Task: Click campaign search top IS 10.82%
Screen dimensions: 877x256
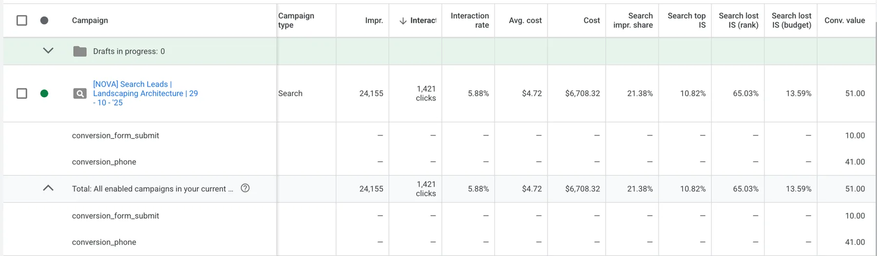Action: pyautogui.click(x=693, y=93)
